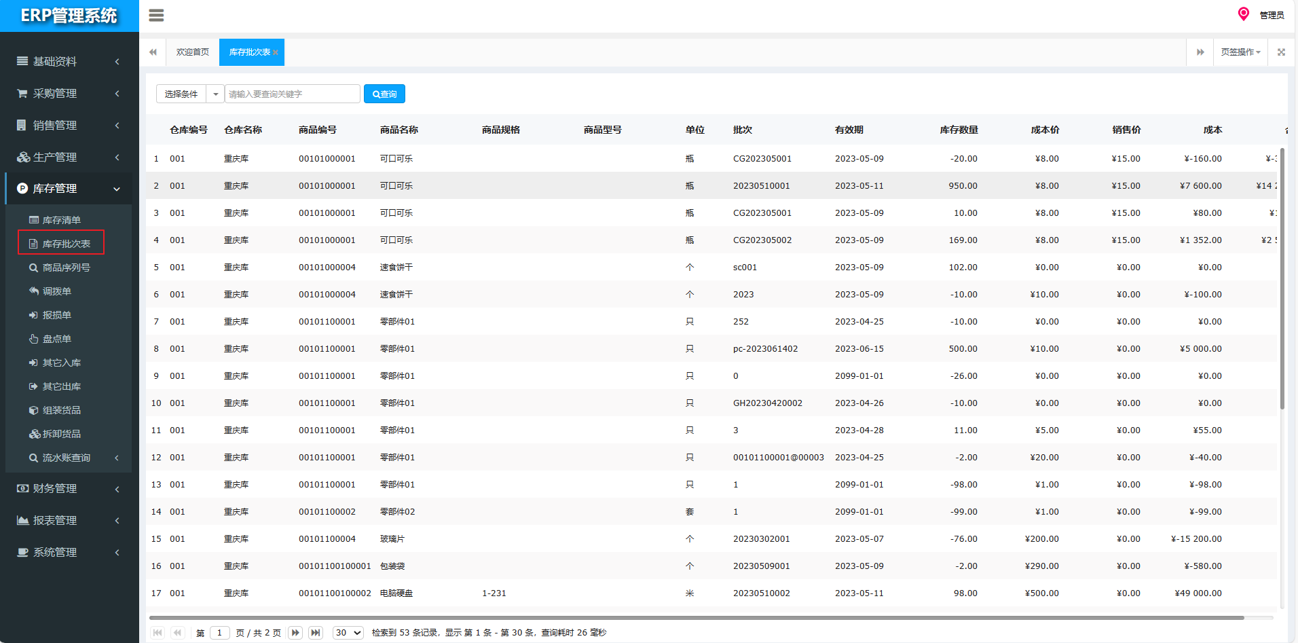1298x643 pixels.
Task: Toggle fullscreen with the expand icon
Action: pyautogui.click(x=1281, y=52)
